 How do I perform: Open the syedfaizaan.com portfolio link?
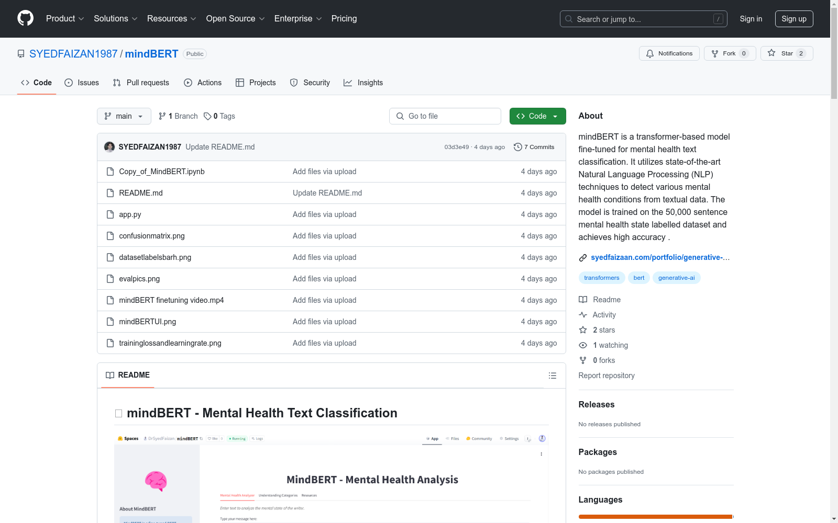pos(660,257)
